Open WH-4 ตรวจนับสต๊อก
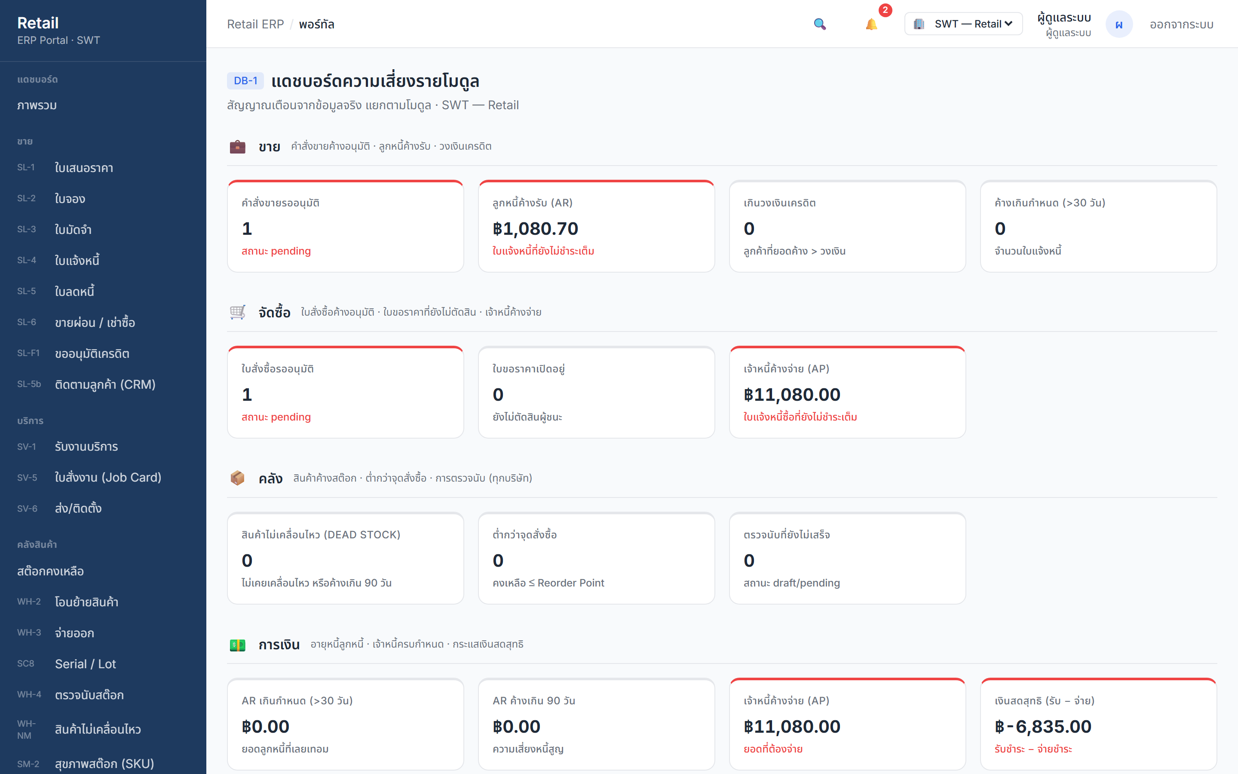This screenshot has height=774, width=1238. tap(103, 695)
